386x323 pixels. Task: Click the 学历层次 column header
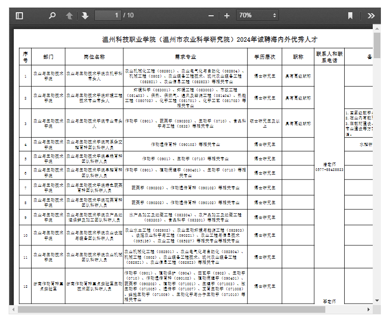(x=265, y=57)
